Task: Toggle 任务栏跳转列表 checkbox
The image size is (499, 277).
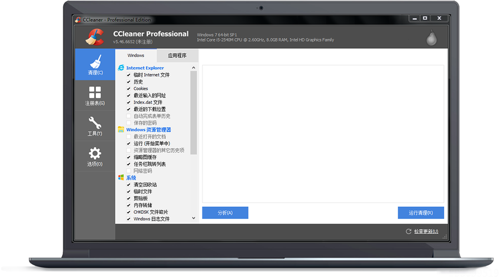Action: (129, 164)
